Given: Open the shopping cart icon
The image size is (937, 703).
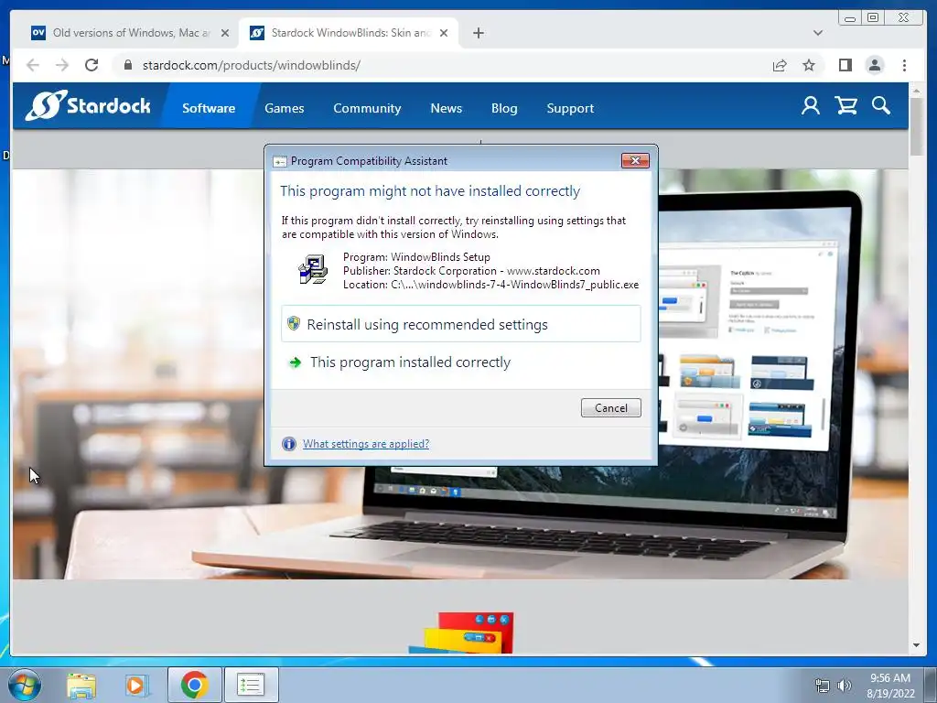Looking at the screenshot, I should pyautogui.click(x=845, y=106).
